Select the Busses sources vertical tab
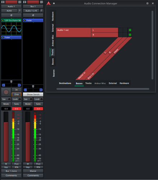 tap(53, 62)
